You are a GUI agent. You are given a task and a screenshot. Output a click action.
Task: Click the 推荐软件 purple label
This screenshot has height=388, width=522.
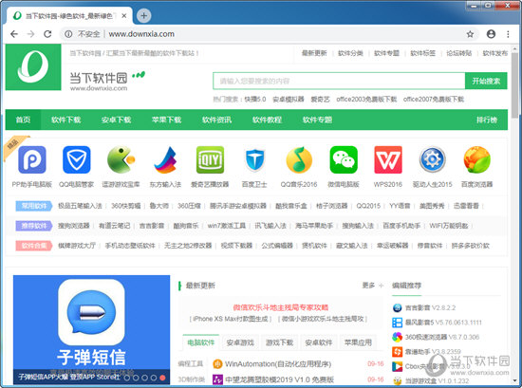[34, 226]
